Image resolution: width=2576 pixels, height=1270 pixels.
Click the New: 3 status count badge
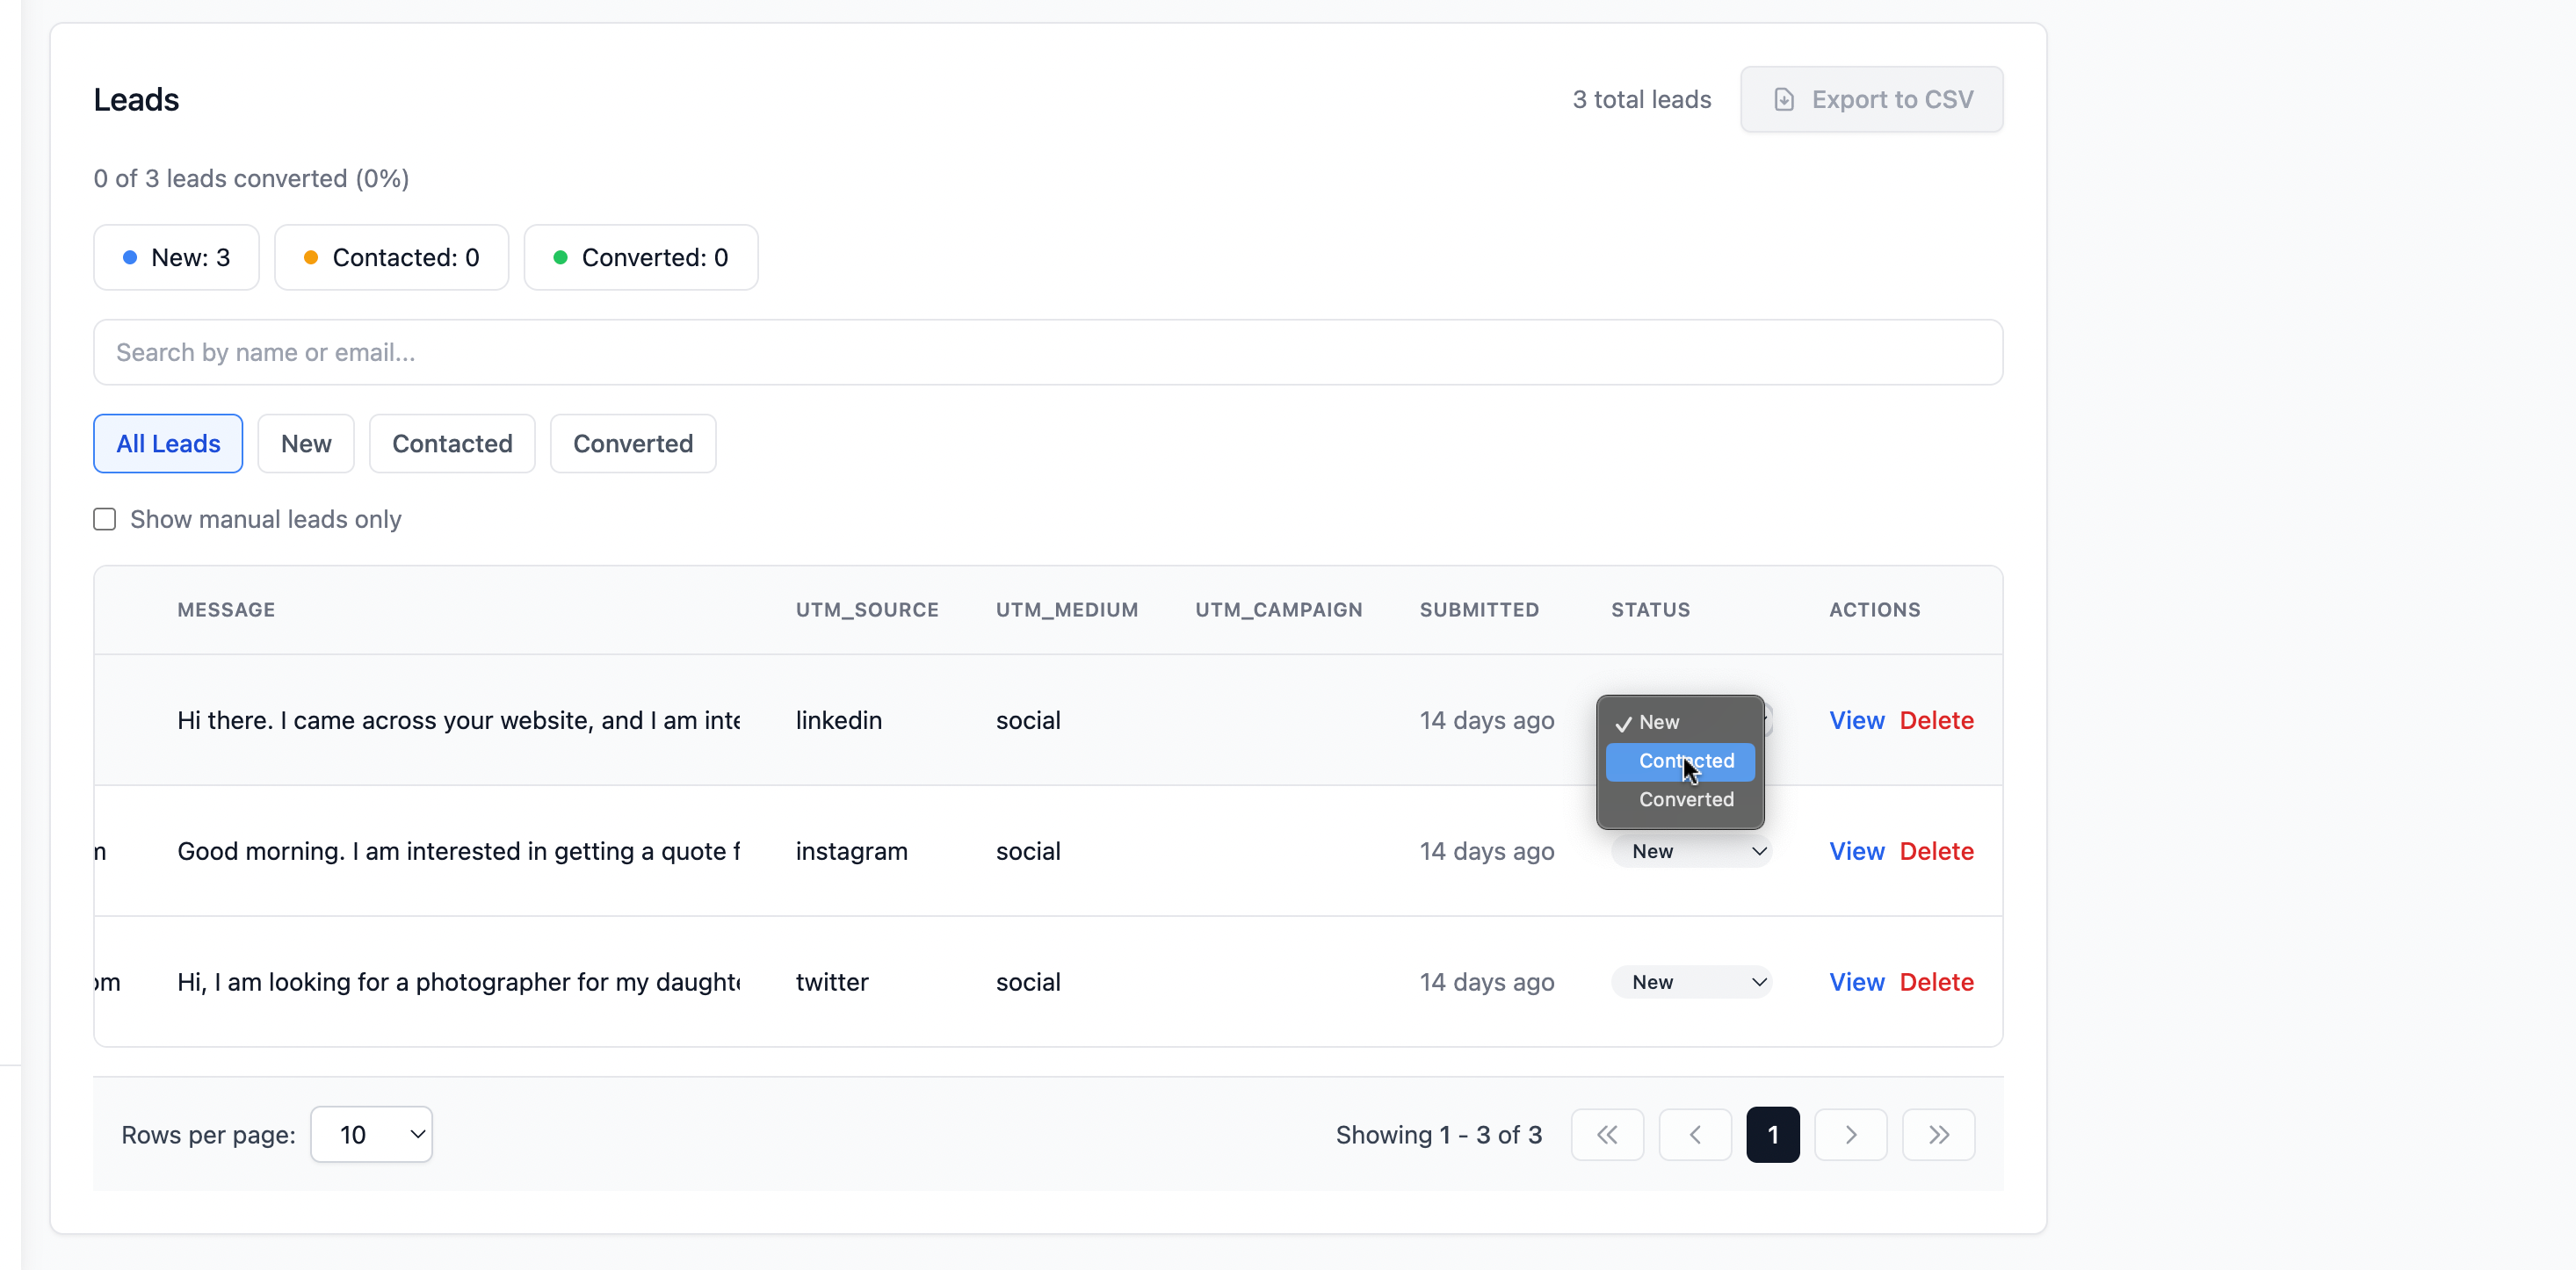pyautogui.click(x=176, y=257)
